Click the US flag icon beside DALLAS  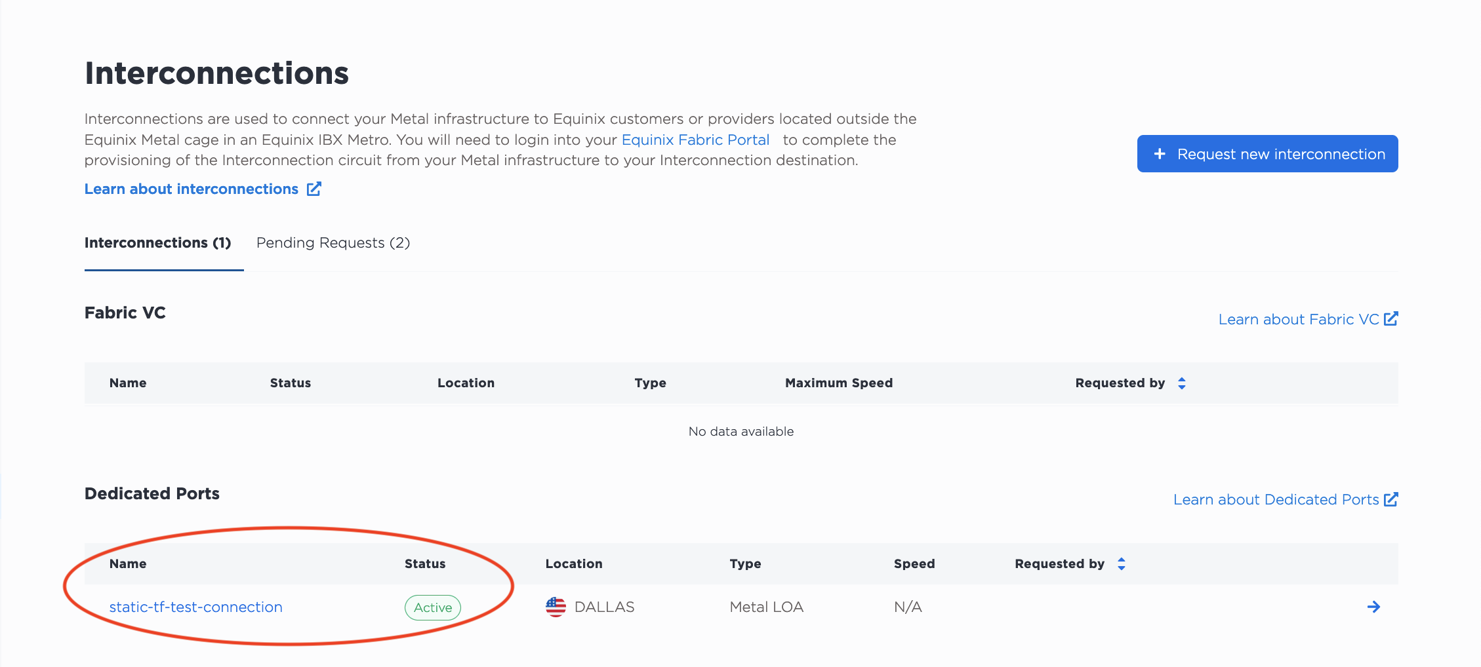click(x=556, y=607)
